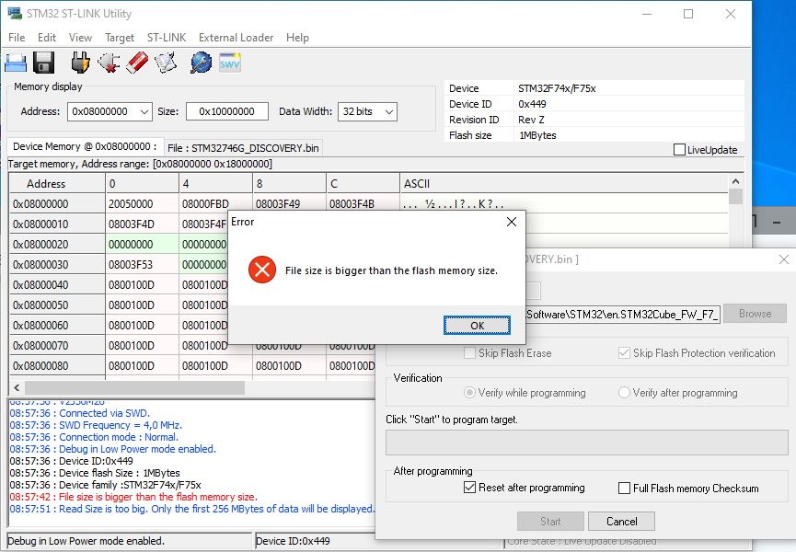
Task: Open the View menu
Action: pos(80,38)
